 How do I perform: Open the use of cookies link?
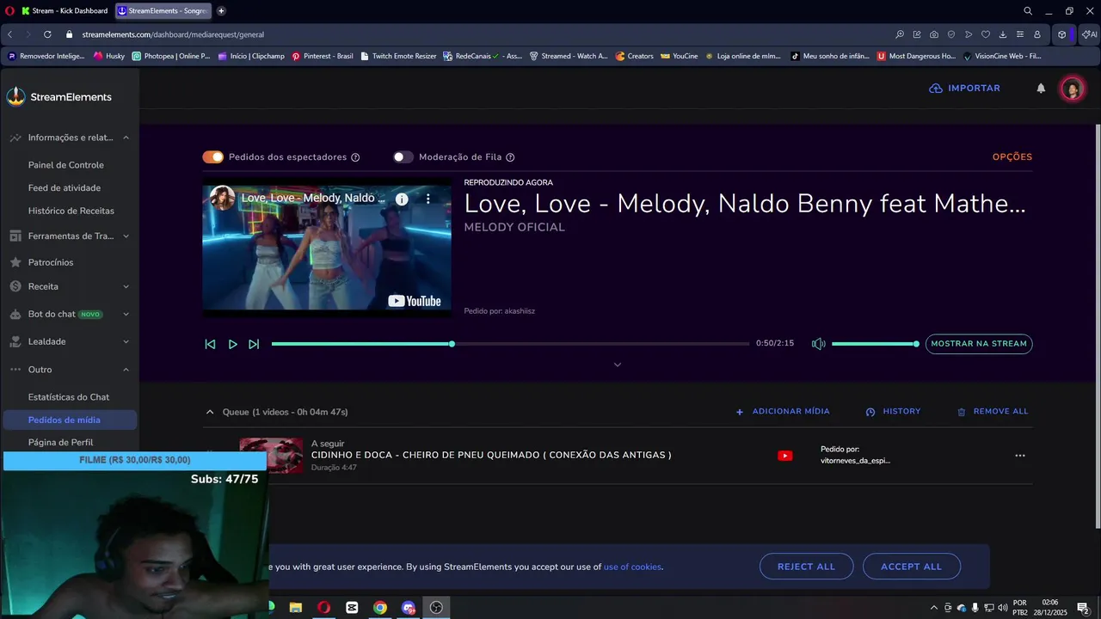[x=632, y=567]
